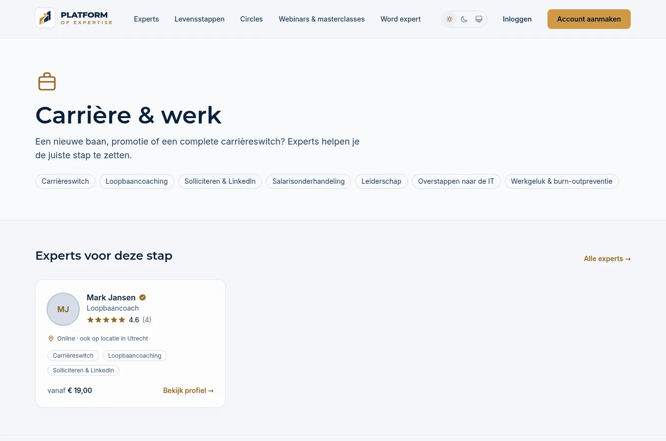Click the Loopbaancoach subtitle text
The height and width of the screenshot is (441, 666).
113,308
